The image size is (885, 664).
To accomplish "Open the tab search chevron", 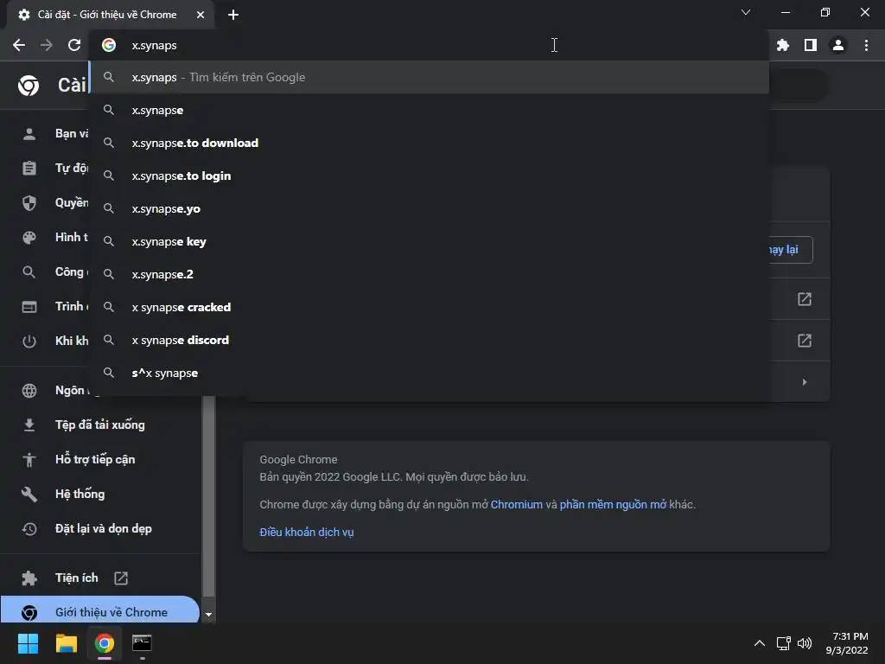I will pos(746,12).
